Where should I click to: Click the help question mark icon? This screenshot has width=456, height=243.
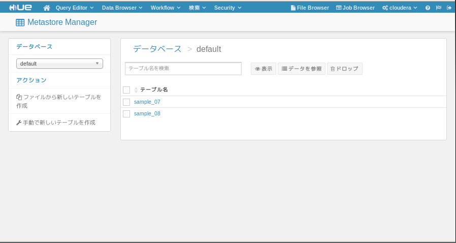click(x=428, y=8)
